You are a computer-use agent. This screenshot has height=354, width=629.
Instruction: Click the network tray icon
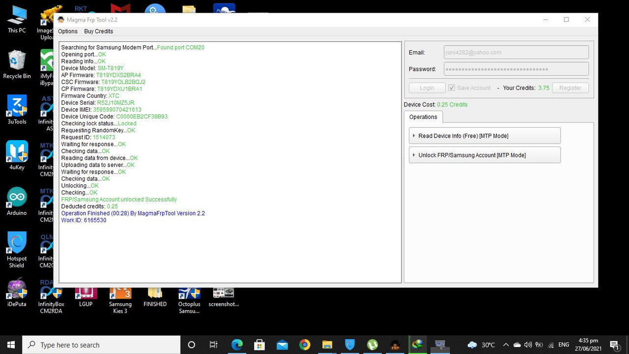551,345
